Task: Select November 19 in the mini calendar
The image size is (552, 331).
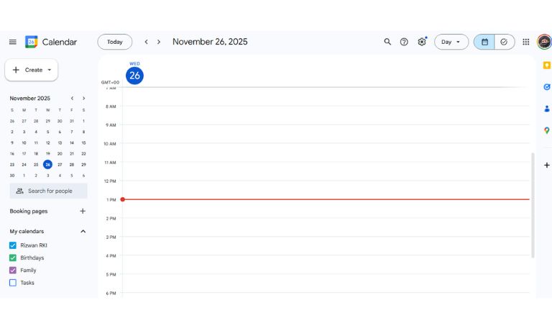Action: 48,154
